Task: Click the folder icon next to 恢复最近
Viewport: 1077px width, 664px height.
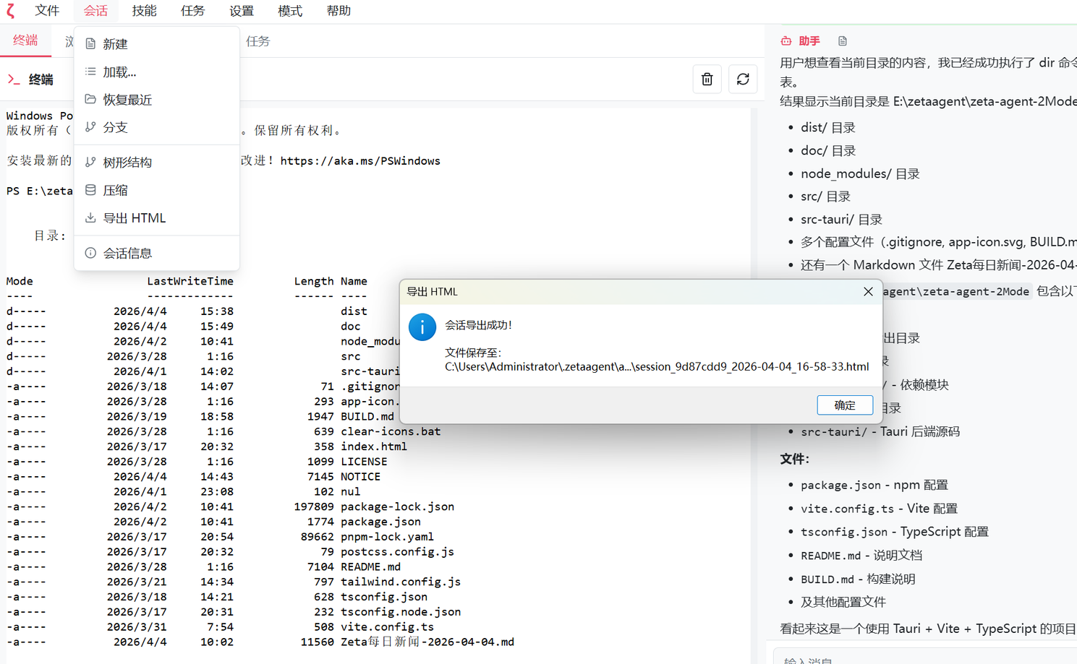Action: click(x=90, y=99)
